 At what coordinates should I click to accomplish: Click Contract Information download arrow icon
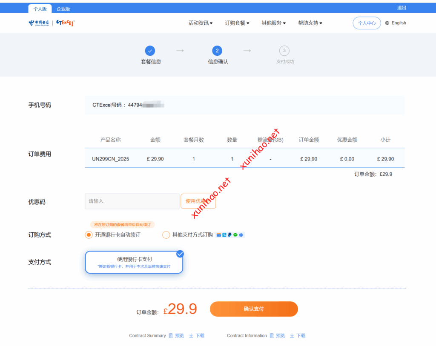pyautogui.click(x=292, y=336)
